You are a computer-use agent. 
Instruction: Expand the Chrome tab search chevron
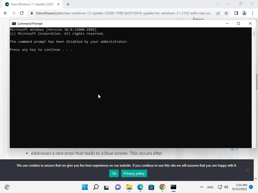[x=217, y=4]
